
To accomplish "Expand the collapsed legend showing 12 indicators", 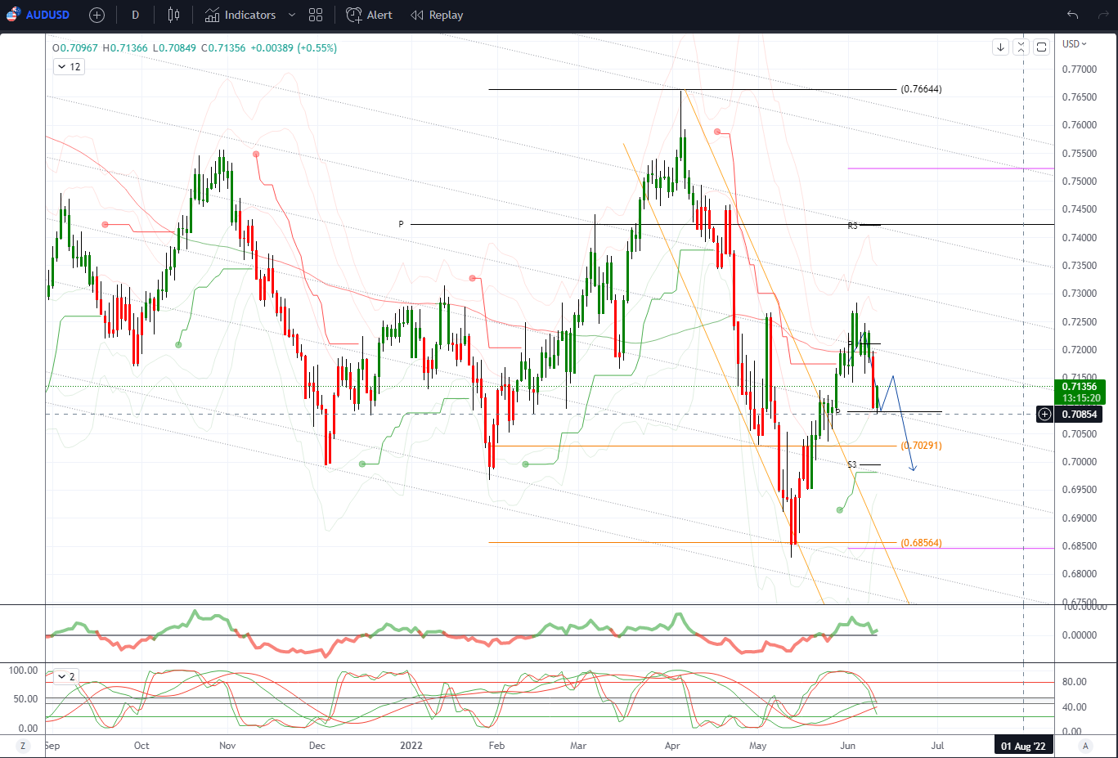I will [x=69, y=67].
